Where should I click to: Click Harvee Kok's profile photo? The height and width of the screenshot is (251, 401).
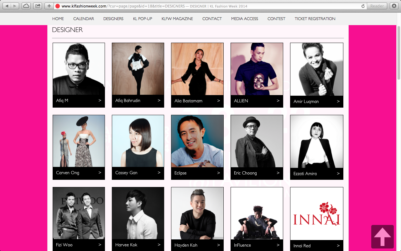[138, 213]
